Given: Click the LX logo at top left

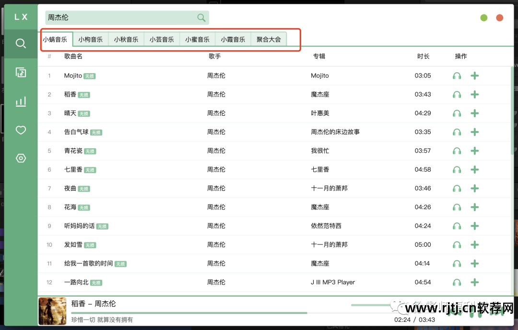Looking at the screenshot, I should pos(21,17).
